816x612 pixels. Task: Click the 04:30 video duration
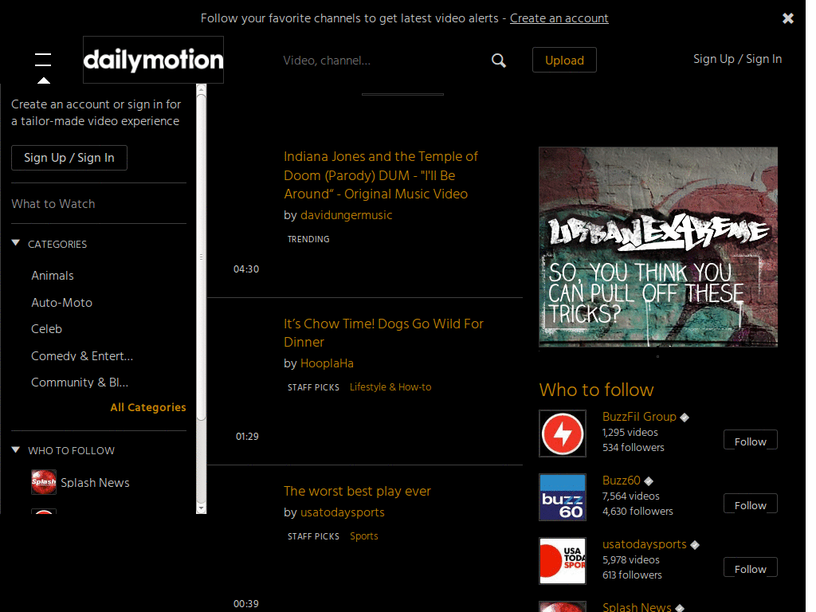(246, 269)
